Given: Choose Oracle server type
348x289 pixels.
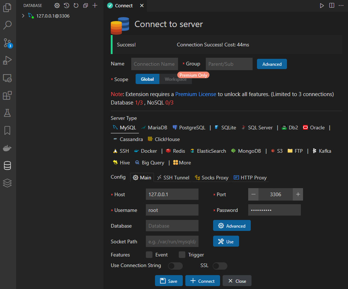Looking at the screenshot, I should click(x=314, y=128).
